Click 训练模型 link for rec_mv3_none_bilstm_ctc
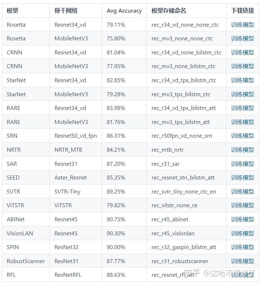This screenshot has height=284, width=262. [x=242, y=66]
